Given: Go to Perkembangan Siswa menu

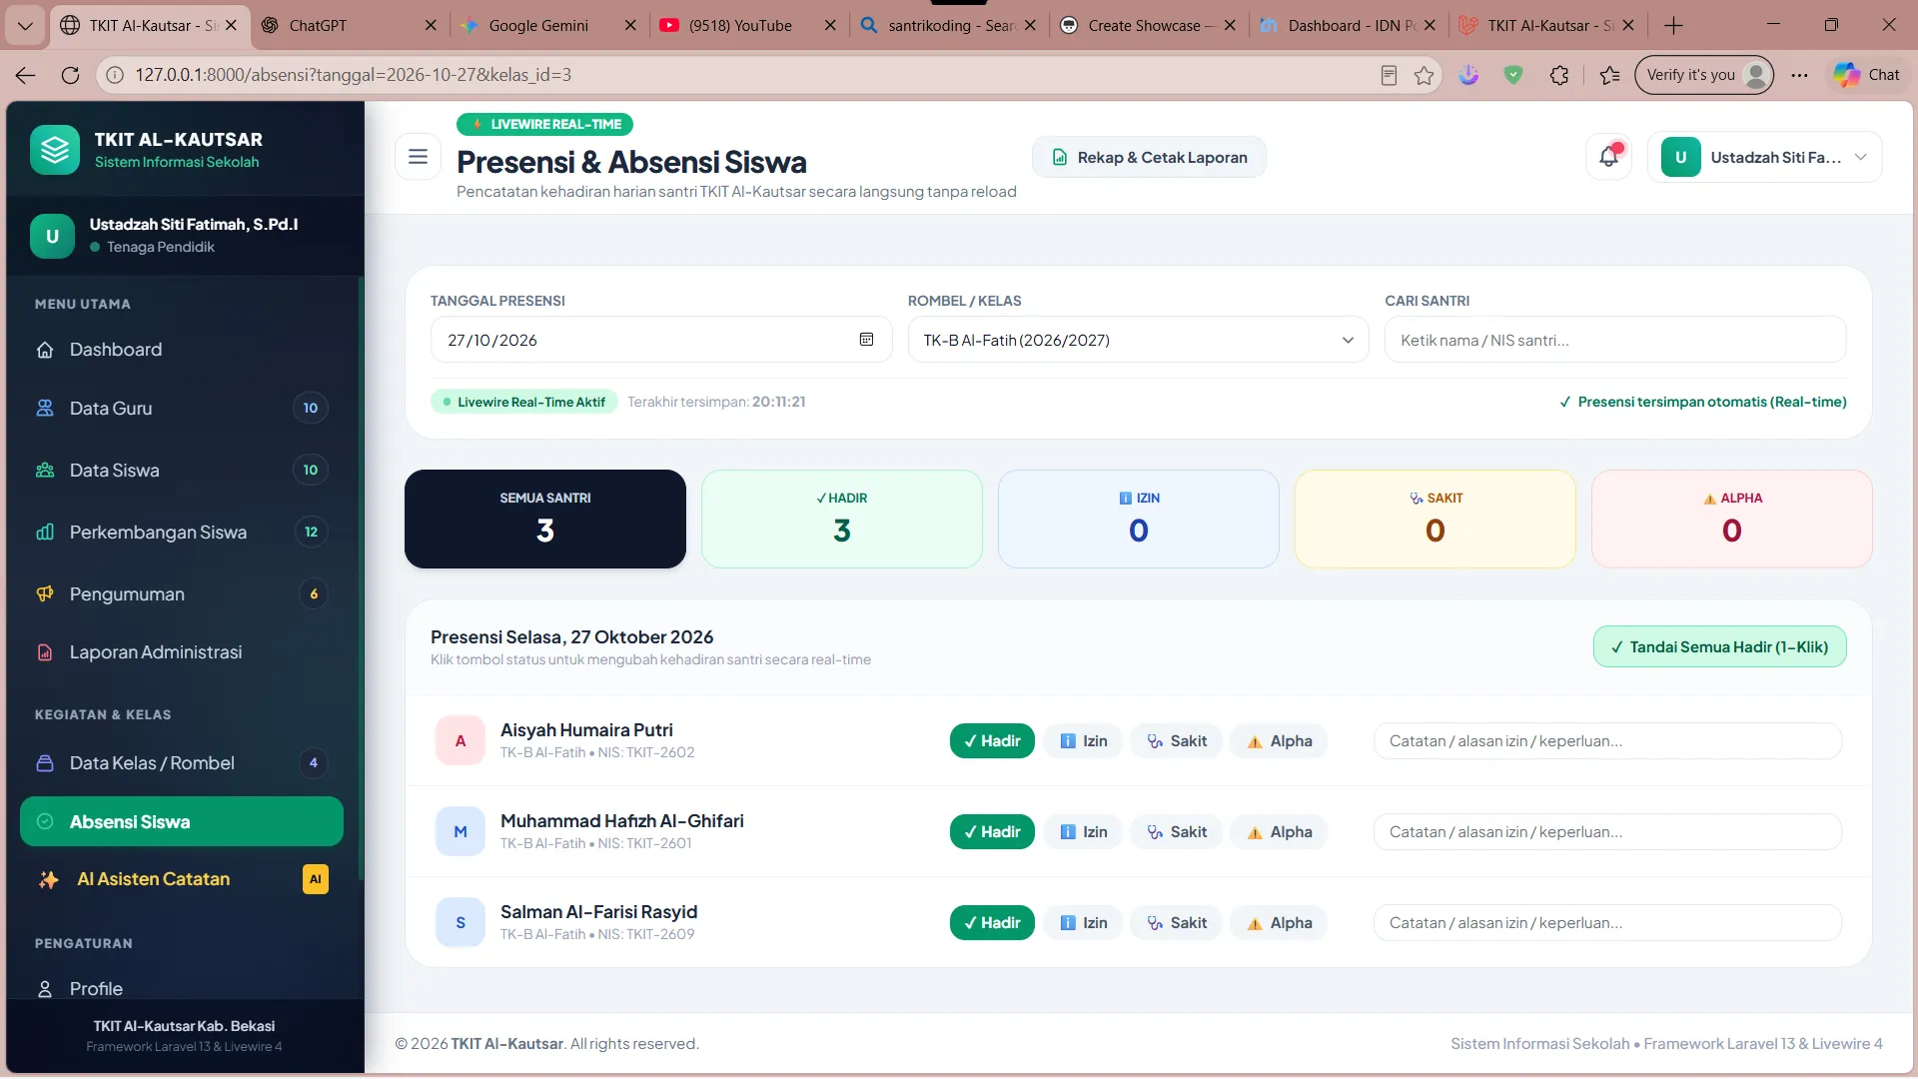Looking at the screenshot, I should [x=182, y=533].
